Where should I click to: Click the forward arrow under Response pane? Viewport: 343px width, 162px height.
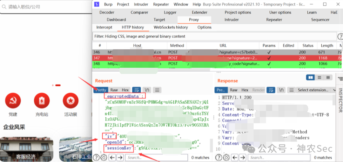(x=242, y=157)
